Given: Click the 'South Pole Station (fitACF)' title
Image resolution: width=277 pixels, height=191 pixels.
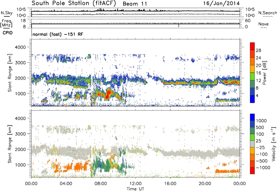Looking at the screenshot, I should click(x=74, y=3).
